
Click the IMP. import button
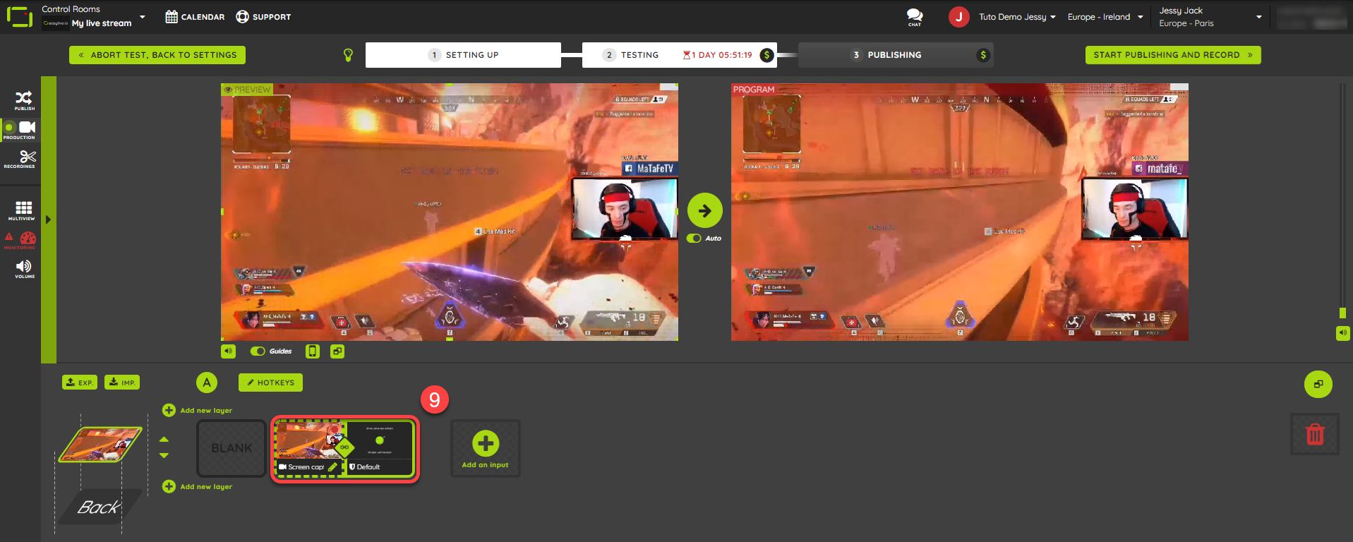(x=122, y=382)
